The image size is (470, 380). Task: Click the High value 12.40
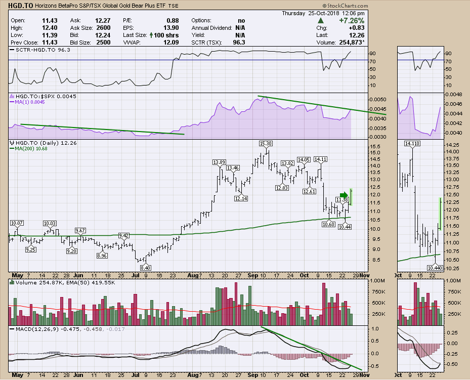pos(50,28)
